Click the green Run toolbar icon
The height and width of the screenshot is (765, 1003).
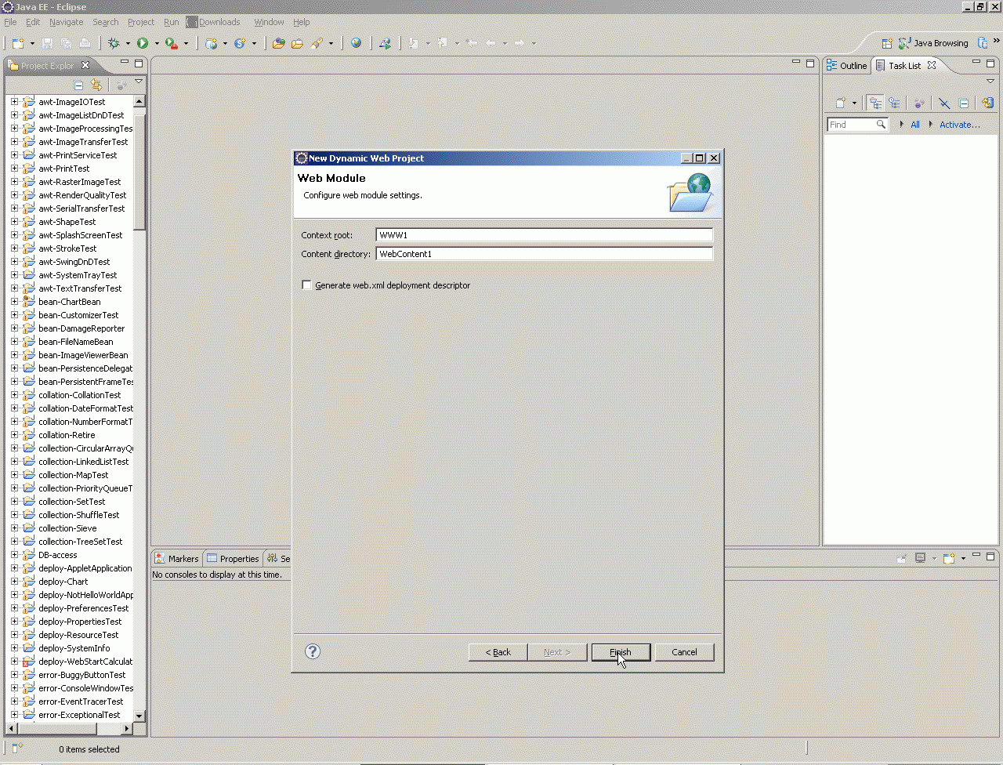coord(143,44)
